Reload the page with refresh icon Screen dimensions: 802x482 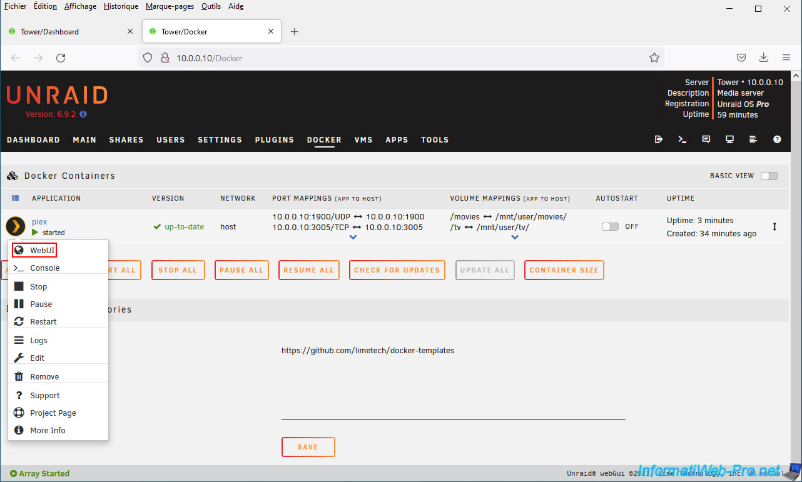click(61, 58)
